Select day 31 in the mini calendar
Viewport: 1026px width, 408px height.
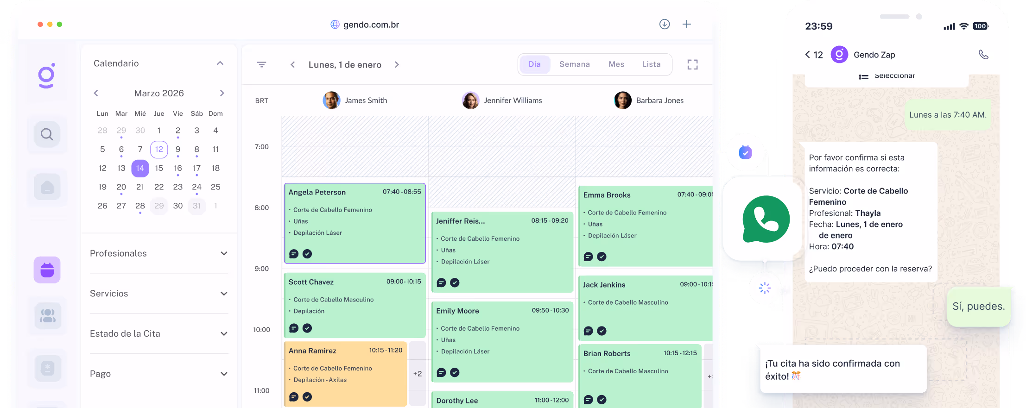(196, 206)
